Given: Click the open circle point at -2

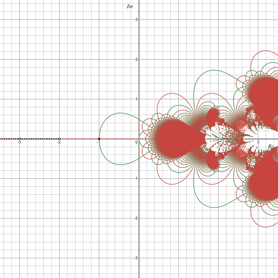Looking at the screenshot, I should (x=59, y=139).
